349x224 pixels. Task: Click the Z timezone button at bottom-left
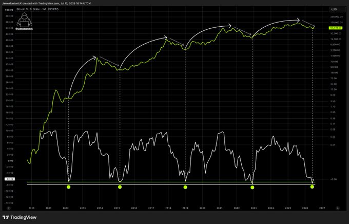9,208
